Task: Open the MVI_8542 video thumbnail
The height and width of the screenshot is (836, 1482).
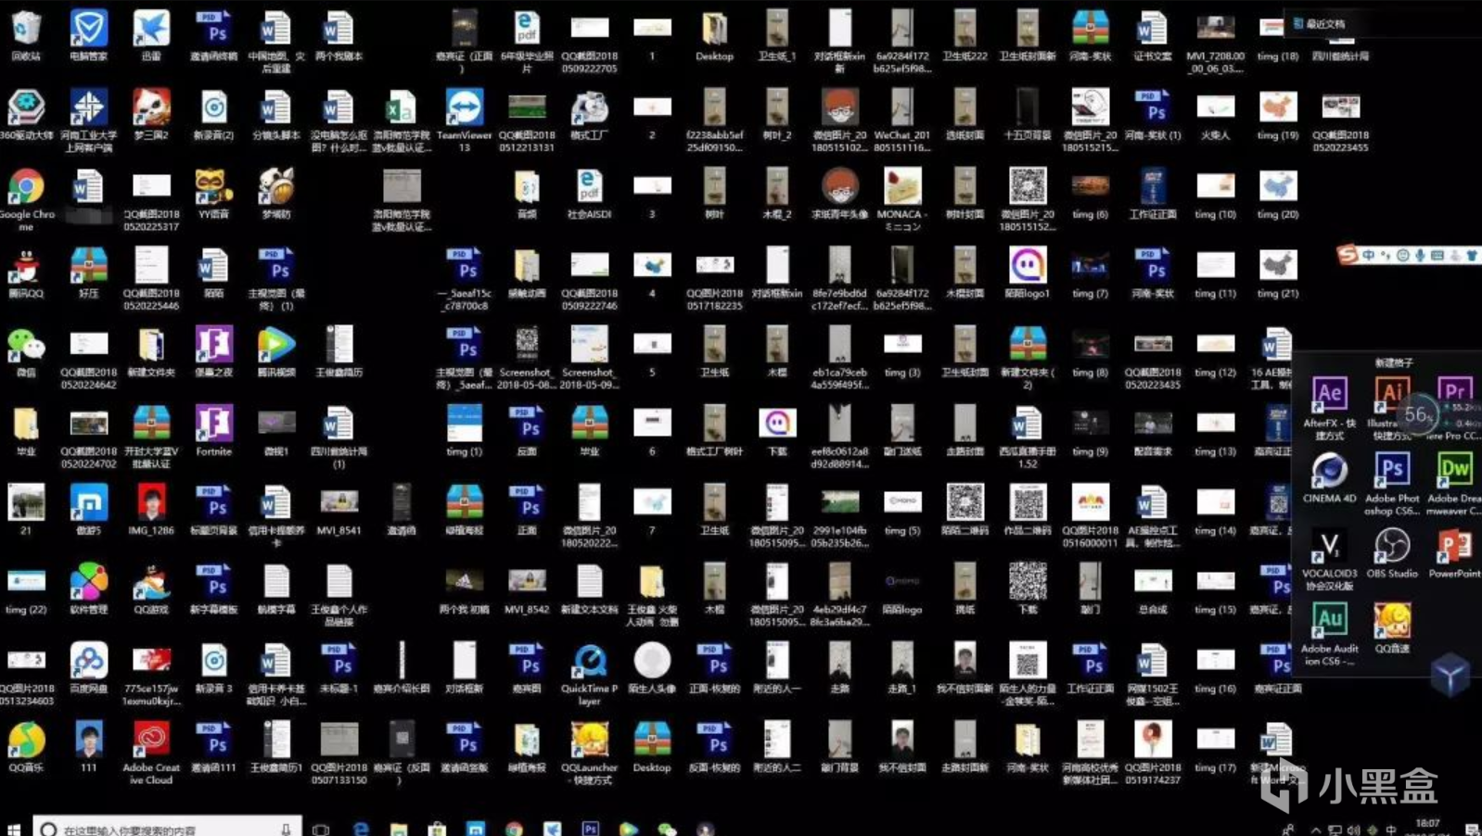Action: [527, 589]
